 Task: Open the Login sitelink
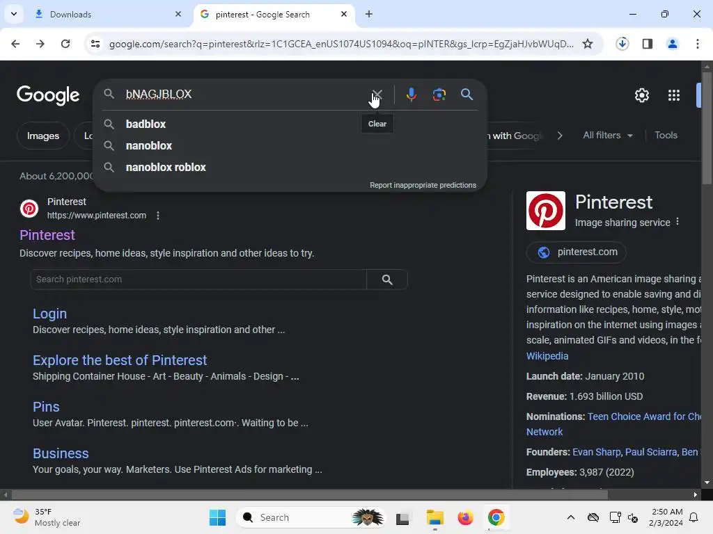49,314
